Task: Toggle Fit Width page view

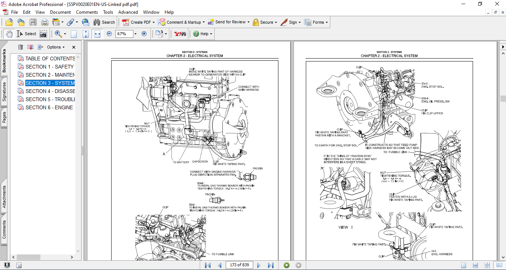Action: [x=97, y=34]
